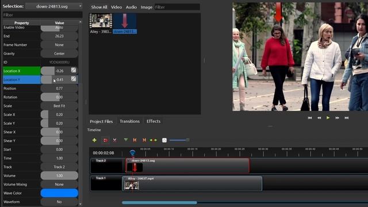Play the preview video
The image size is (368, 207).
click(x=328, y=117)
